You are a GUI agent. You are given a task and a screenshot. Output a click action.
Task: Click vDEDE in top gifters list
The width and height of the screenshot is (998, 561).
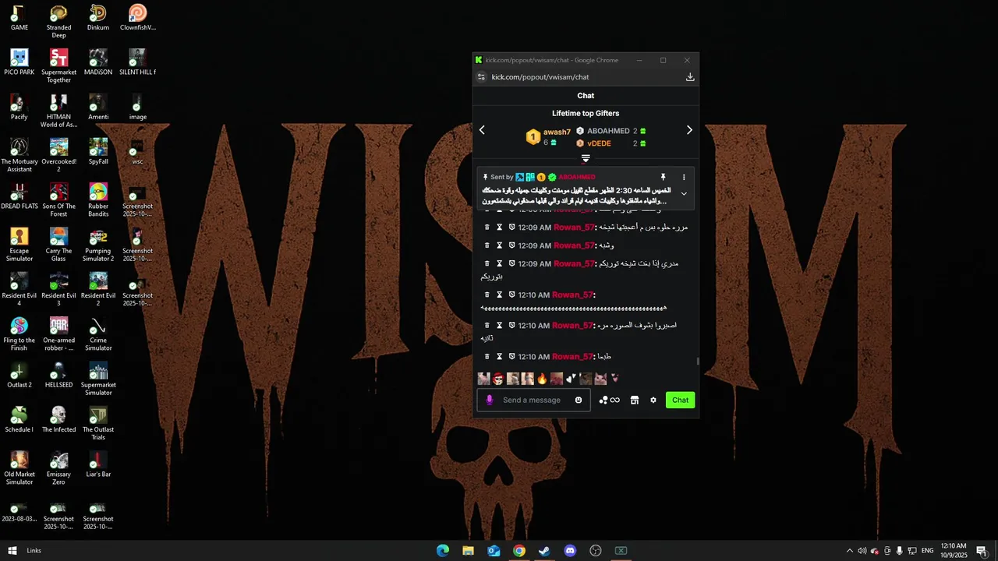coord(599,143)
